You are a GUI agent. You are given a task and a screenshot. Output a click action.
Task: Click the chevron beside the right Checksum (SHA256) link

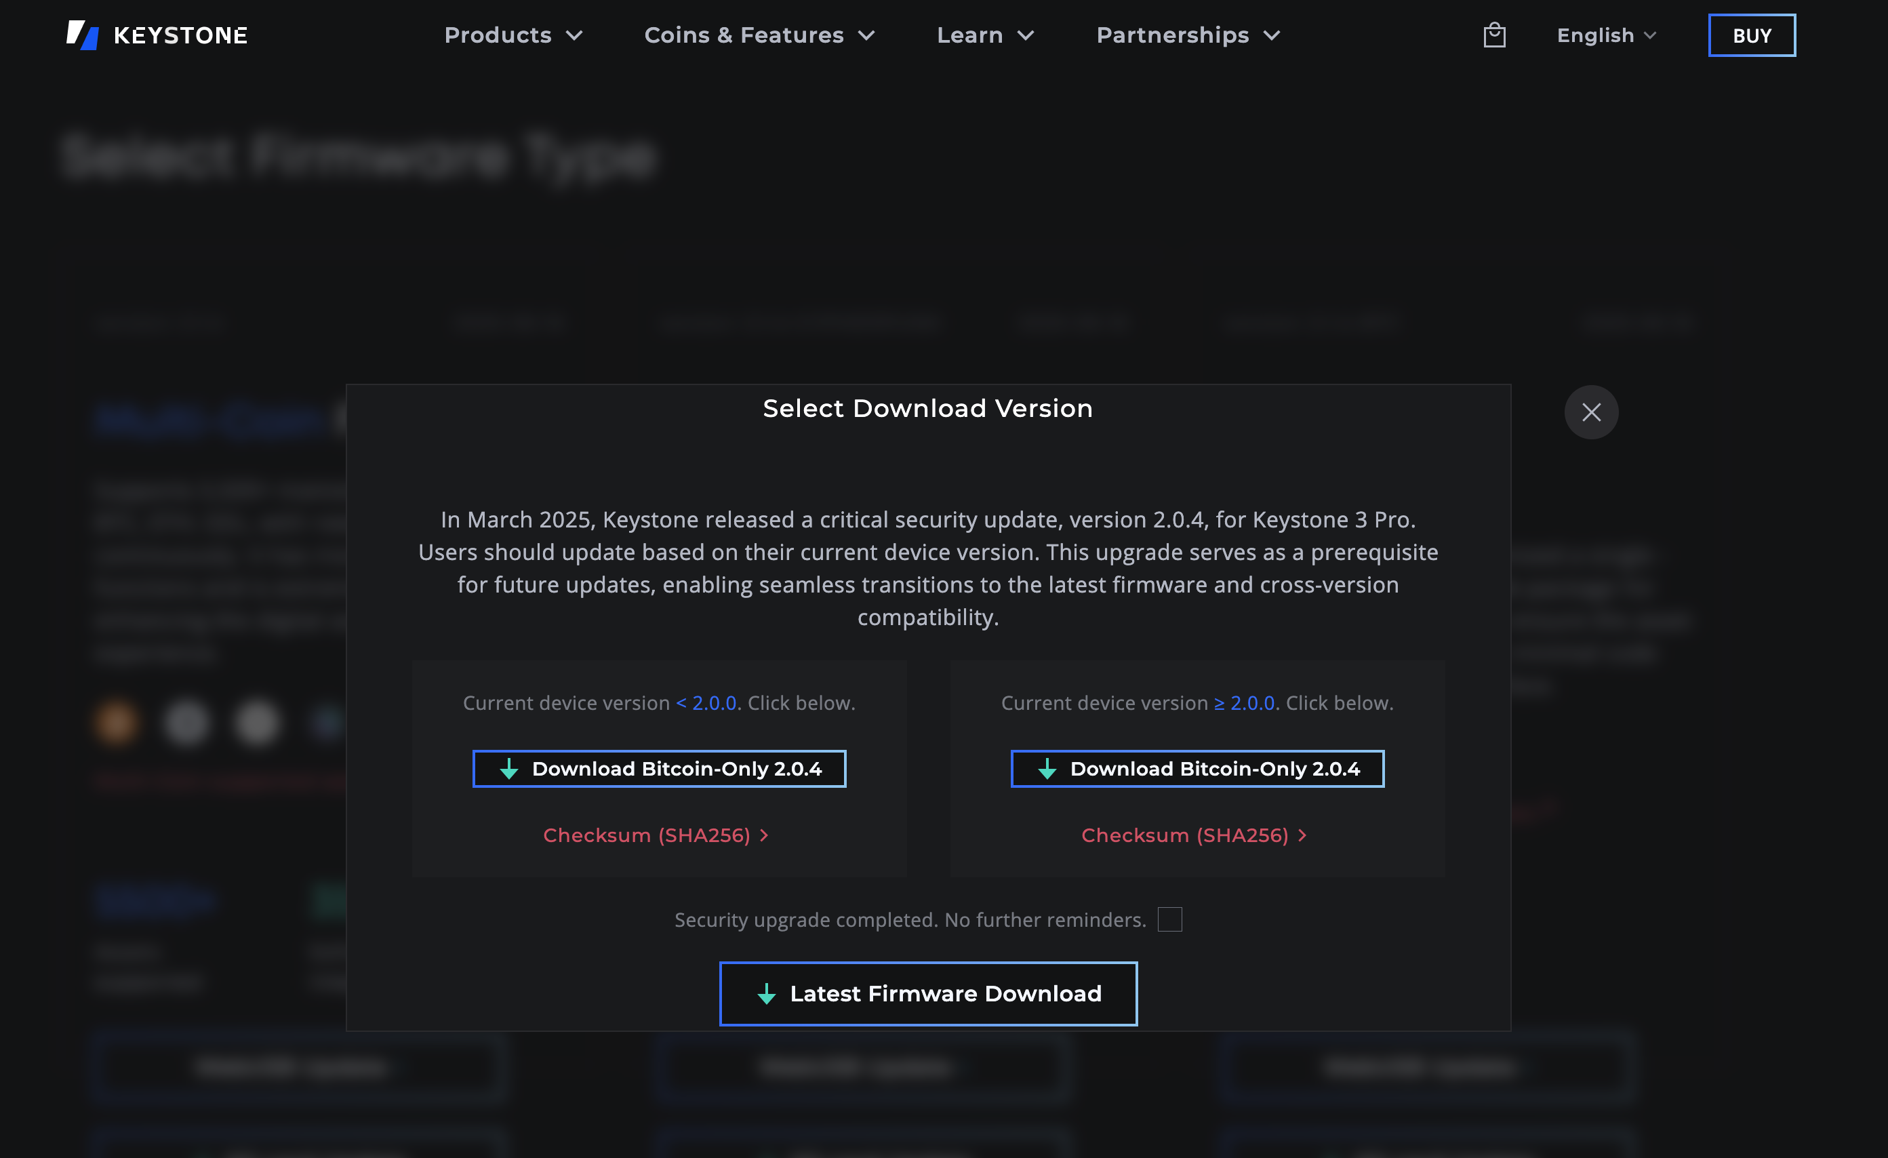tap(1302, 835)
